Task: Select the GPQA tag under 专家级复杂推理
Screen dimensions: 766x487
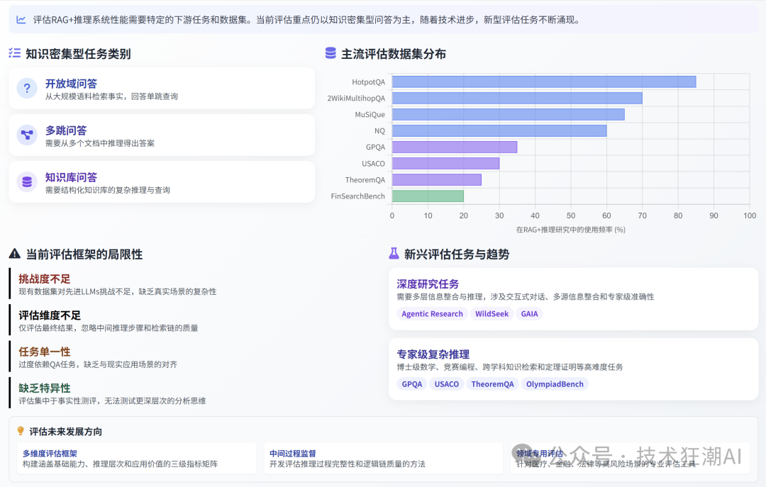Action: pyautogui.click(x=411, y=384)
